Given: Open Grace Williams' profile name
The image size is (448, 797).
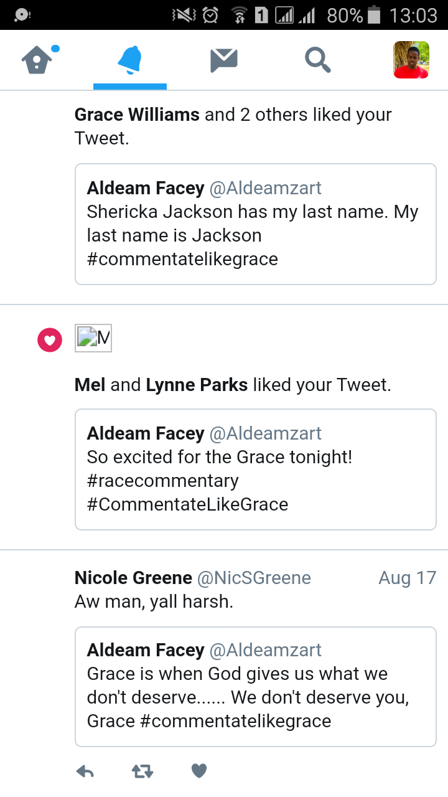Looking at the screenshot, I should (137, 115).
